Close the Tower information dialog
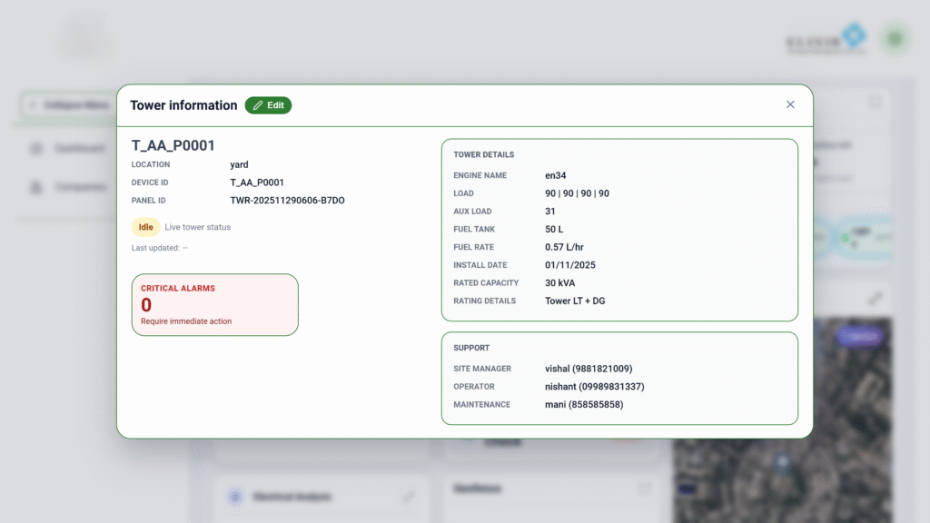930x523 pixels. pos(790,104)
